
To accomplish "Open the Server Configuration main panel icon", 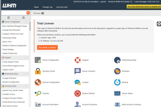I will [x=38, y=60].
